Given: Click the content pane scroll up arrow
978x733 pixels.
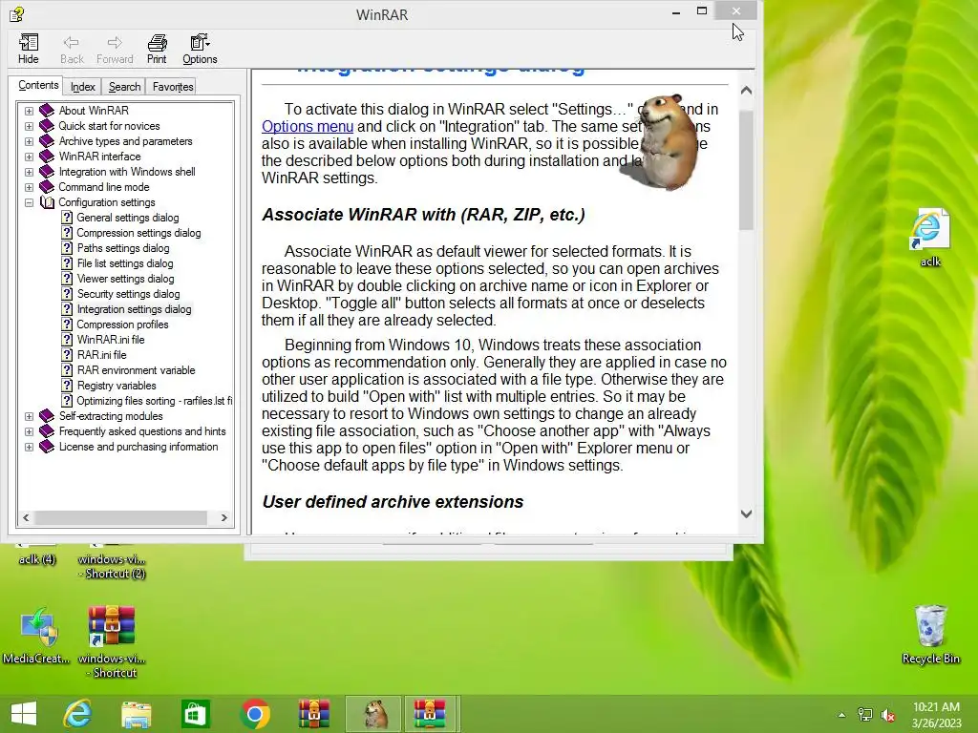Looking at the screenshot, I should coord(746,91).
